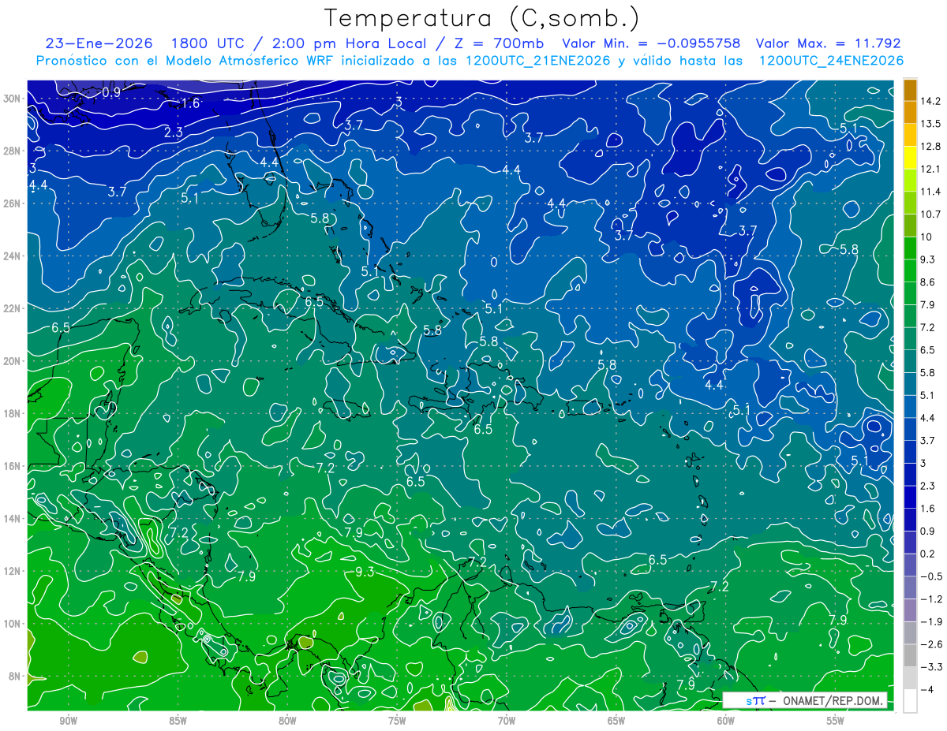Click the "20N" latitude axis label
Viewport: 947px width, 731px height.
tap(13, 361)
